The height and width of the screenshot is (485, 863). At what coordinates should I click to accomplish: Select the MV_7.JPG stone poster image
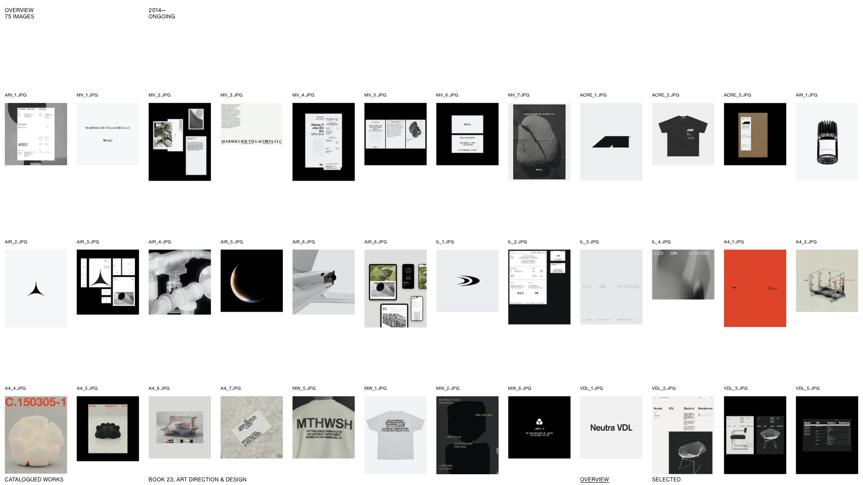(539, 142)
